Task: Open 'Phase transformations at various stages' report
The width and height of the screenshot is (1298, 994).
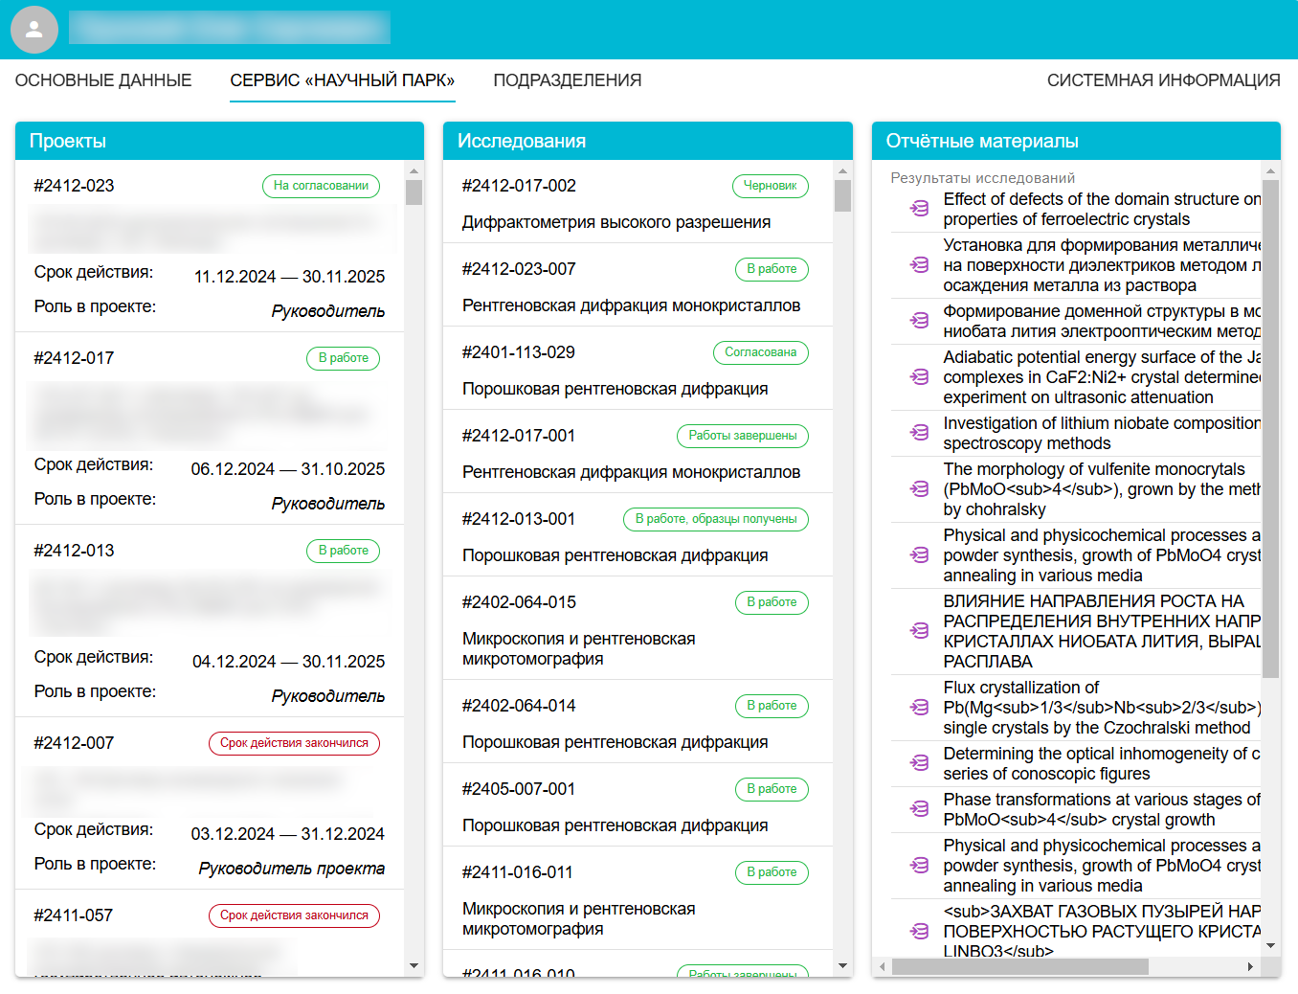Action: pos(1102,809)
